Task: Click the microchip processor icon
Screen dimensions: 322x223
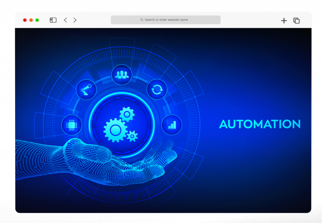Action: [x=72, y=125]
